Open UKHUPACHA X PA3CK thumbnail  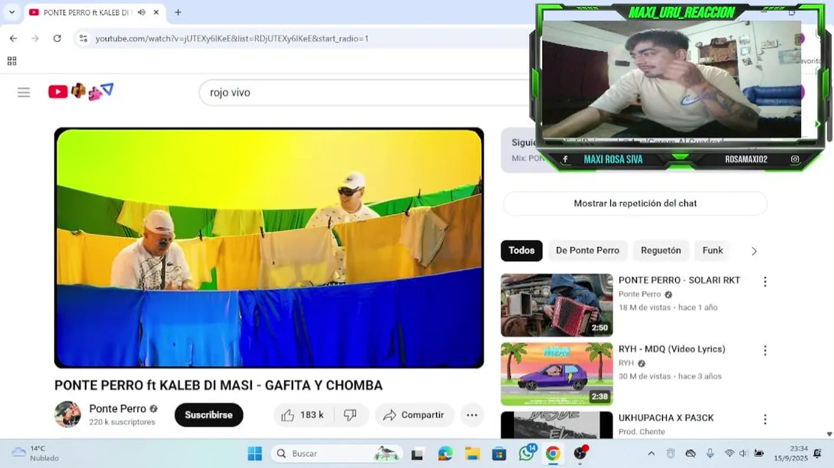pos(557,425)
